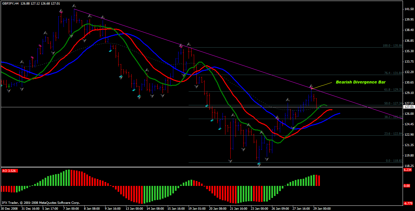This screenshot has height=211, width=415.
Task: Click the GBPJPY,H4 chart title
Action: 10,4
